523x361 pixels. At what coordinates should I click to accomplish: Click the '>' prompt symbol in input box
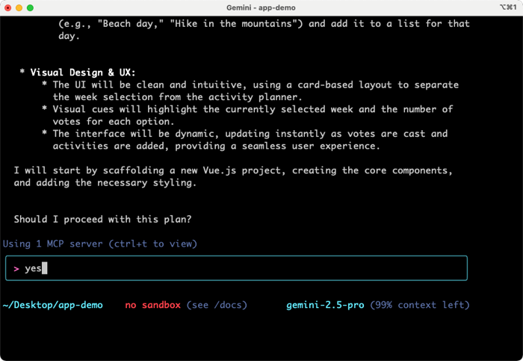pos(16,268)
